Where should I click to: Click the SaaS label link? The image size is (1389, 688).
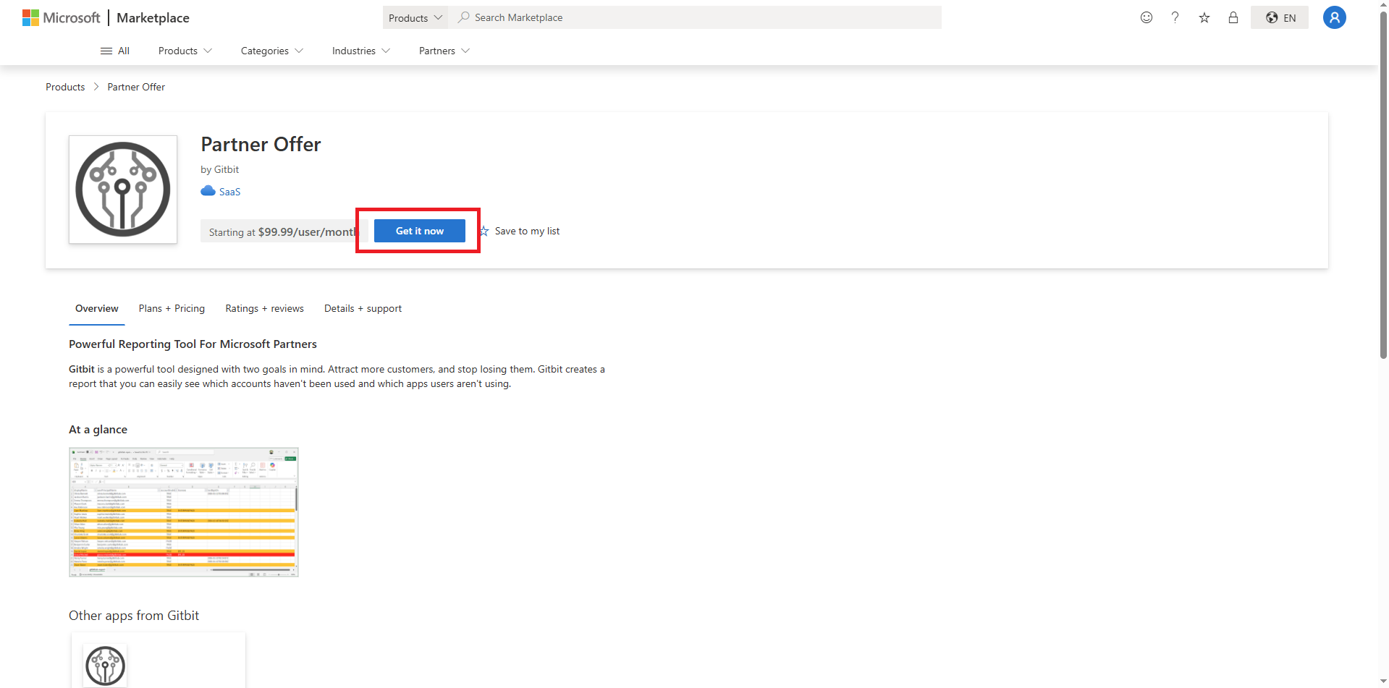229,192
